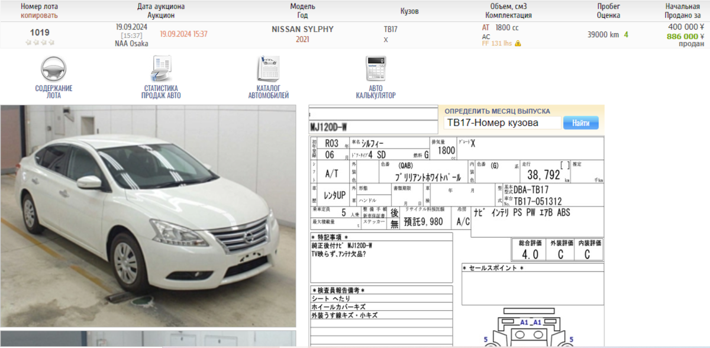Click the TB17 body code in the row

pos(390,28)
